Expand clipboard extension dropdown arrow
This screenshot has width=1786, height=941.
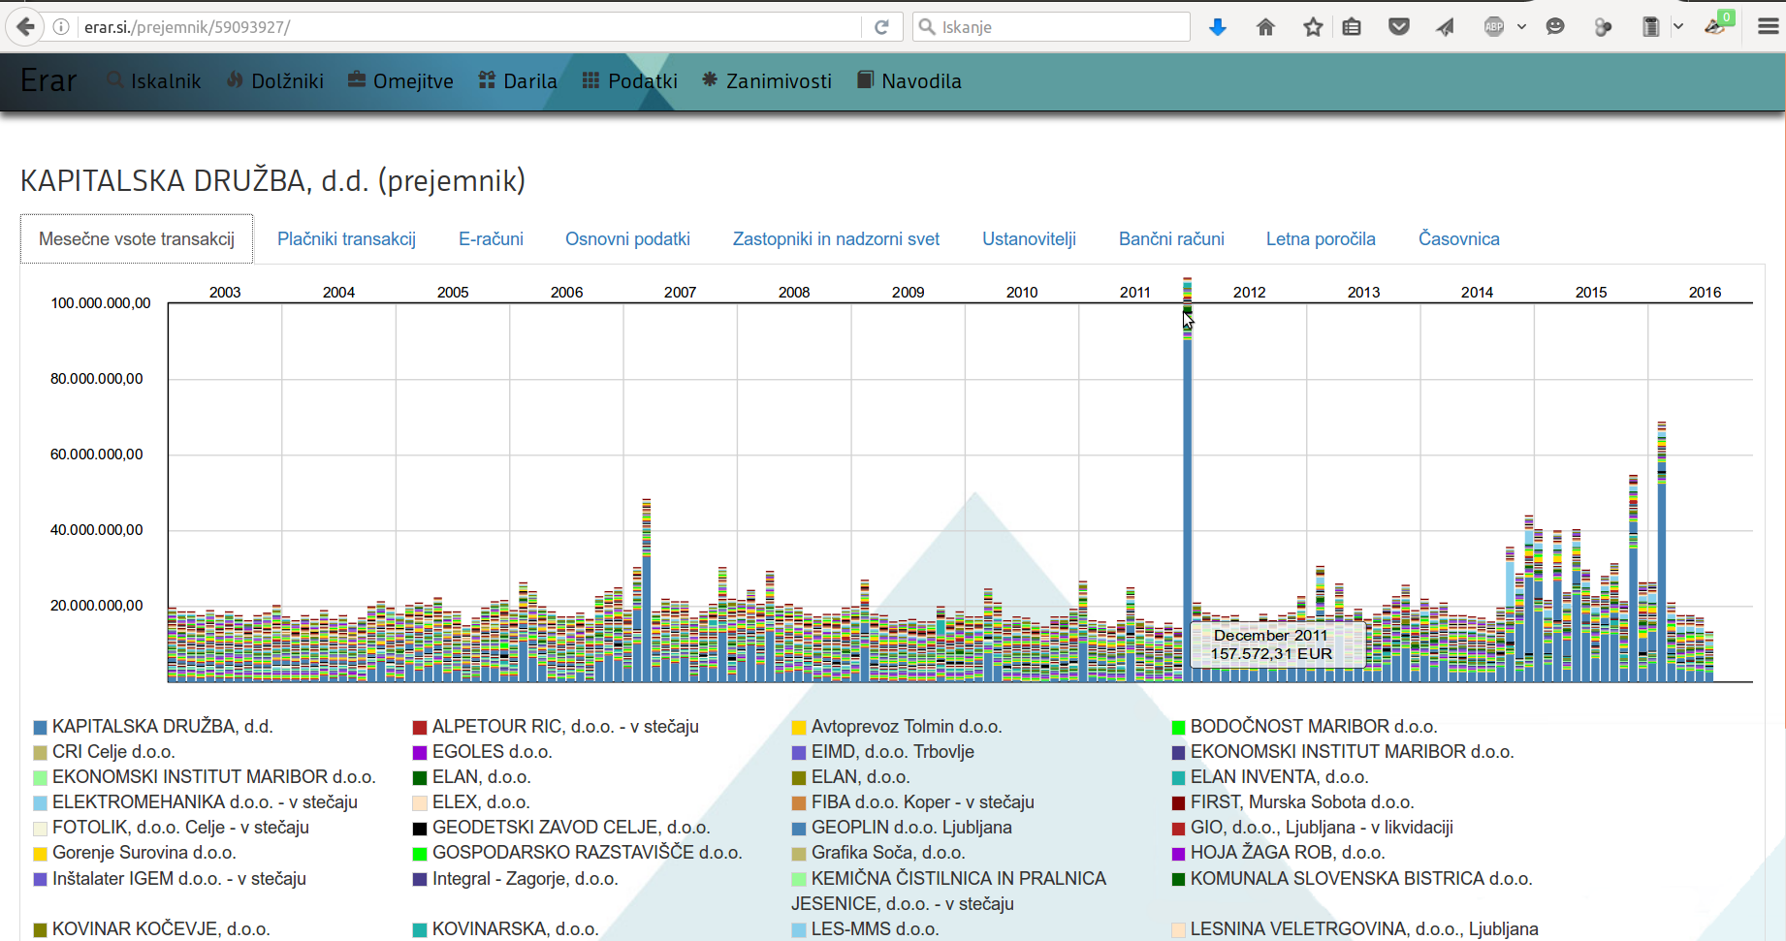coord(1678,27)
